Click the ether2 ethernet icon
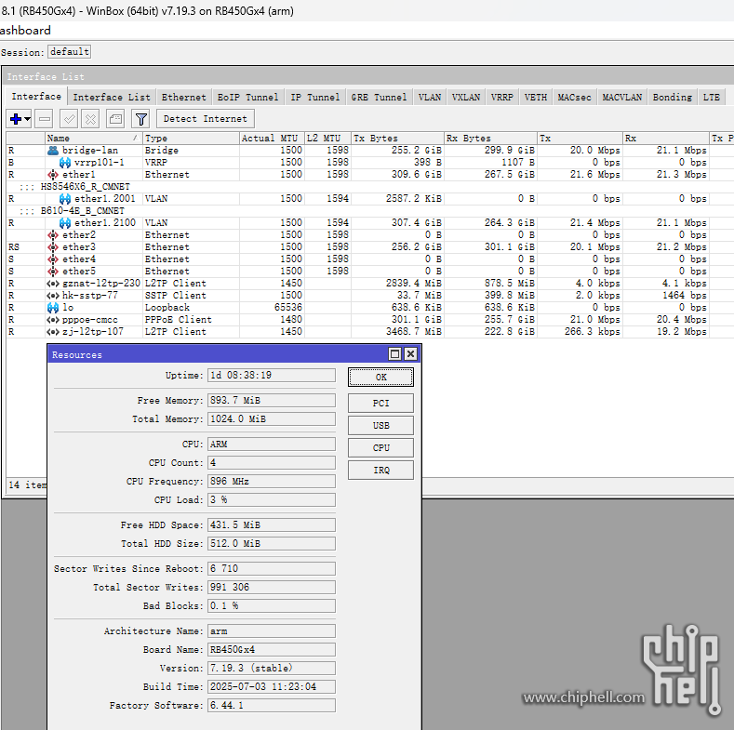This screenshot has height=730, width=734. [x=53, y=235]
